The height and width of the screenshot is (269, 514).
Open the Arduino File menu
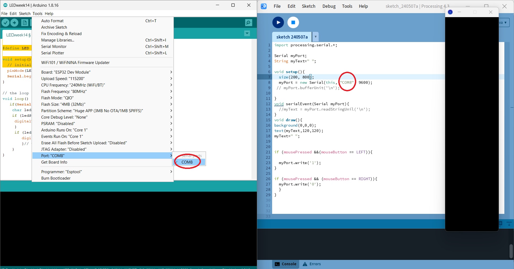(4, 14)
